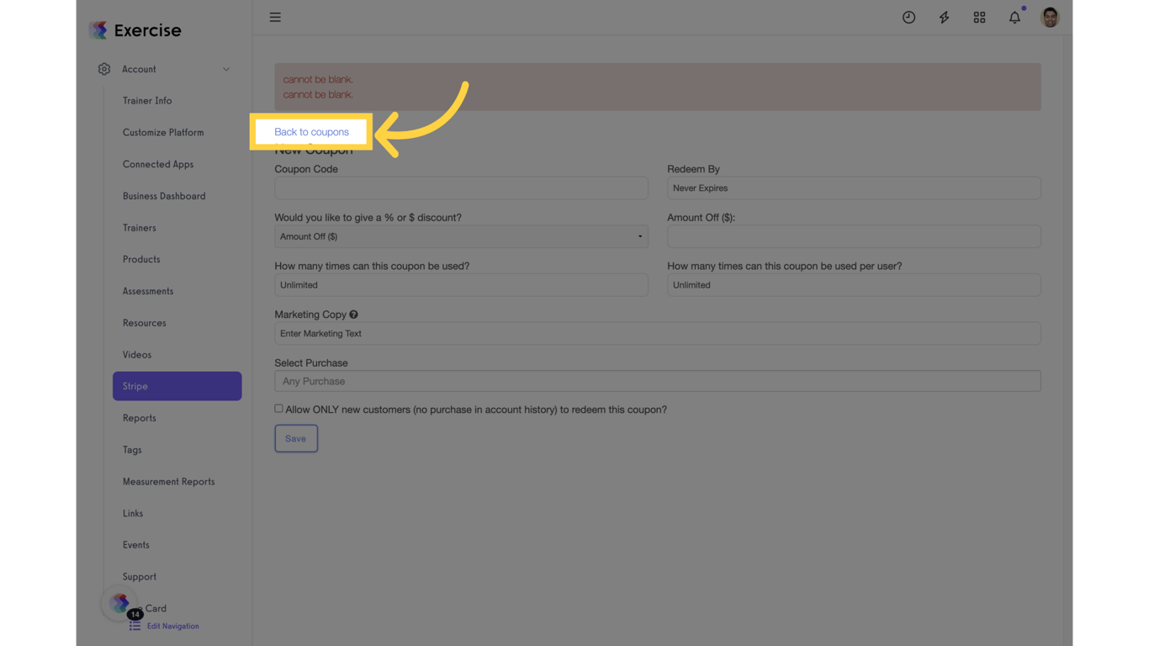Click the lightning bolt quick actions icon
1149x646 pixels.
coord(945,17)
